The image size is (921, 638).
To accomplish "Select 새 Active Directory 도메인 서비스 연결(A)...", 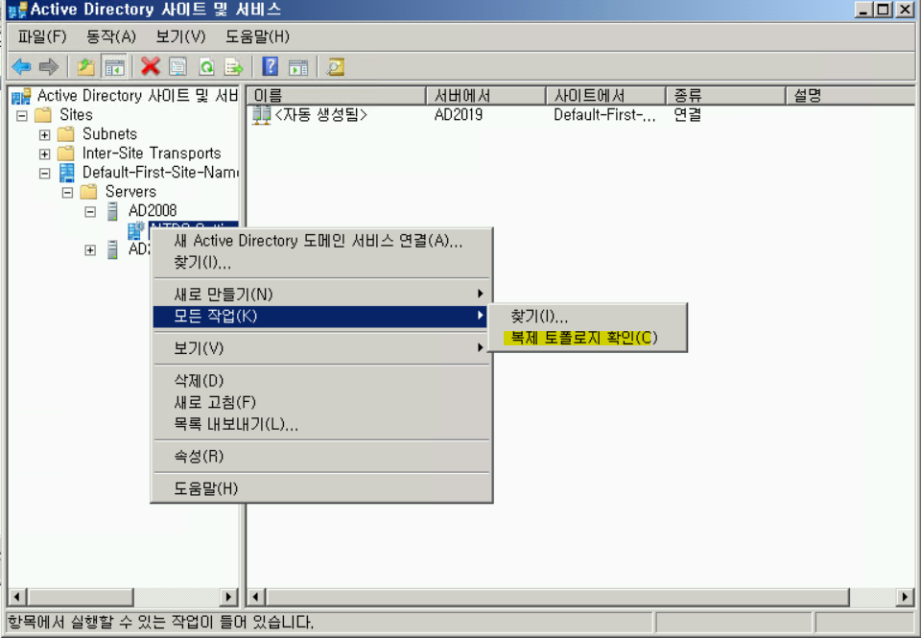I will (x=320, y=240).
